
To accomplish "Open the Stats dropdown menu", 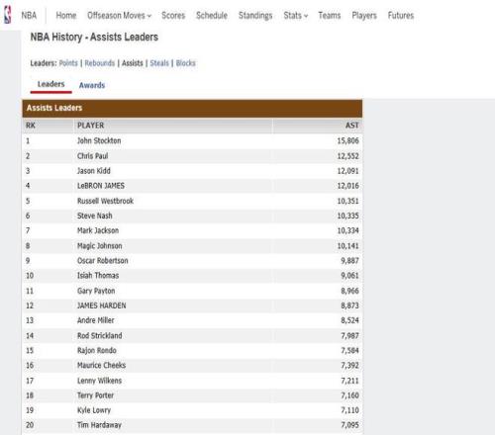I will [x=296, y=16].
